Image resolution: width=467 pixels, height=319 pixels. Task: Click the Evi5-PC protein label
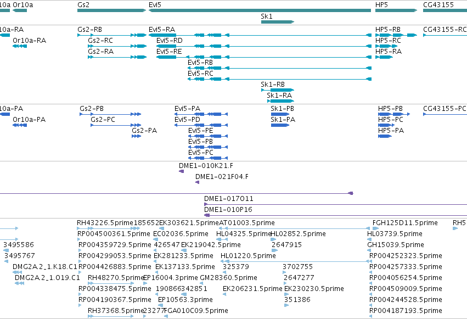coord(201,153)
